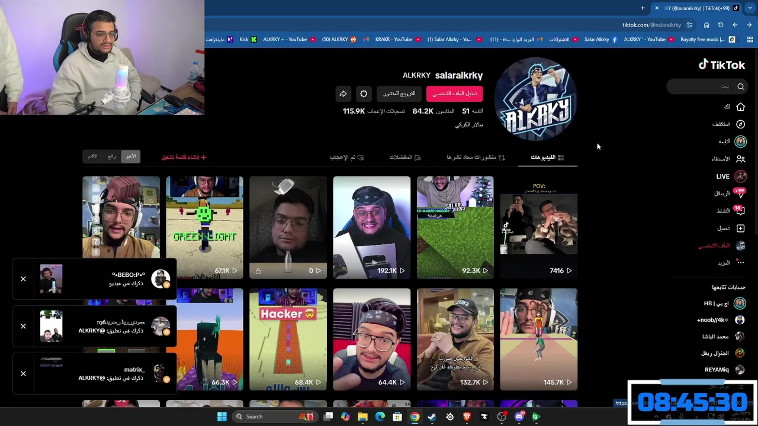758x426 pixels.
Task: Open Discord from the taskbar
Action: (519, 417)
